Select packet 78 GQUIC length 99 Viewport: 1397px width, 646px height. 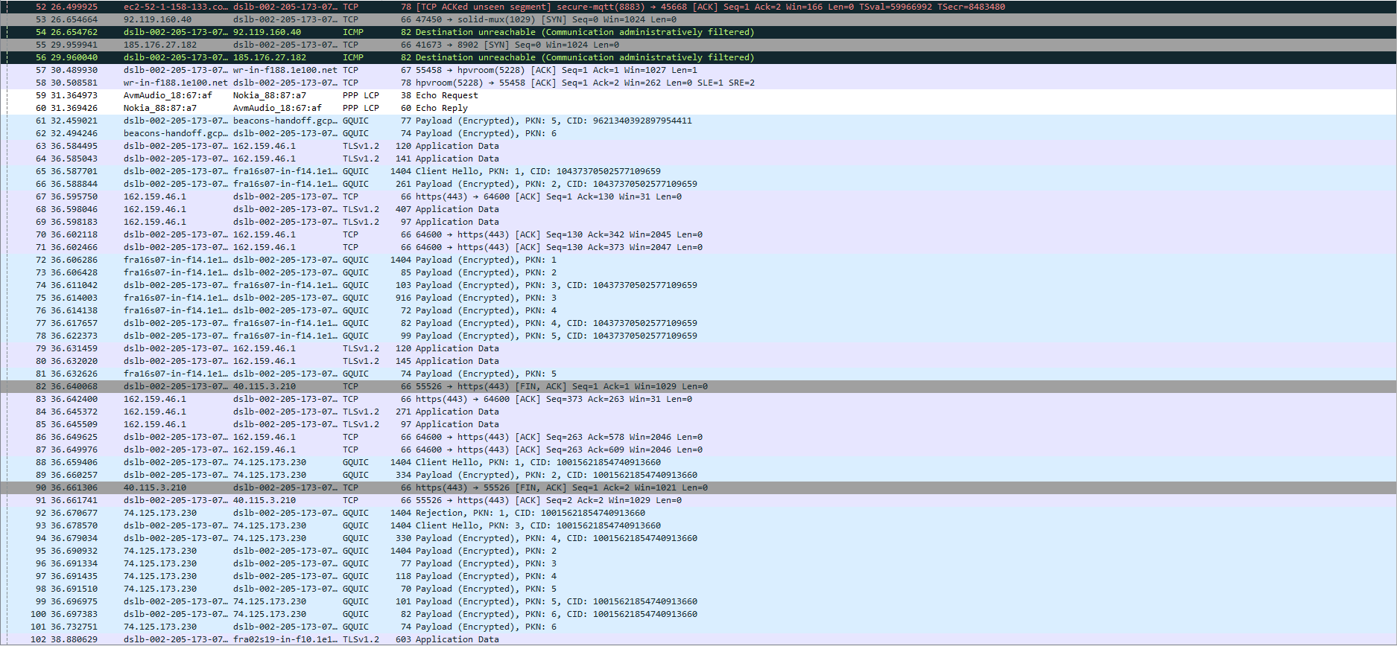pos(698,336)
